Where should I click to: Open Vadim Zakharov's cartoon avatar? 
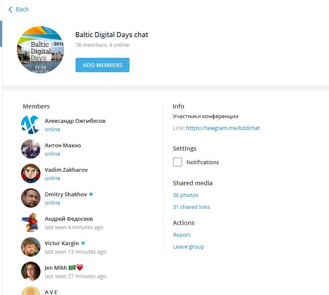[x=31, y=173]
